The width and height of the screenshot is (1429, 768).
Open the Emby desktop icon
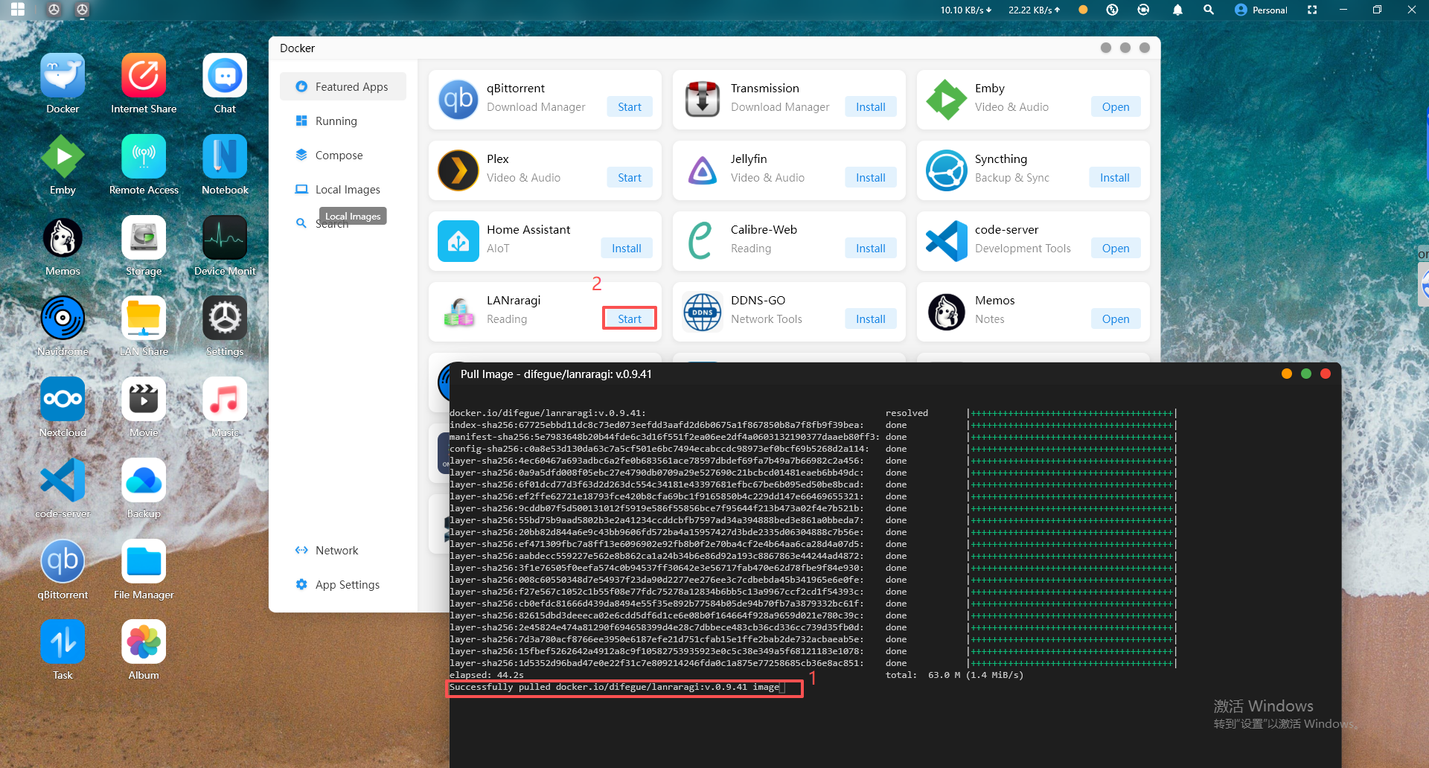[x=63, y=157]
